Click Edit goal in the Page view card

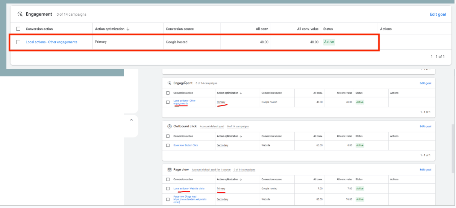point(425,170)
